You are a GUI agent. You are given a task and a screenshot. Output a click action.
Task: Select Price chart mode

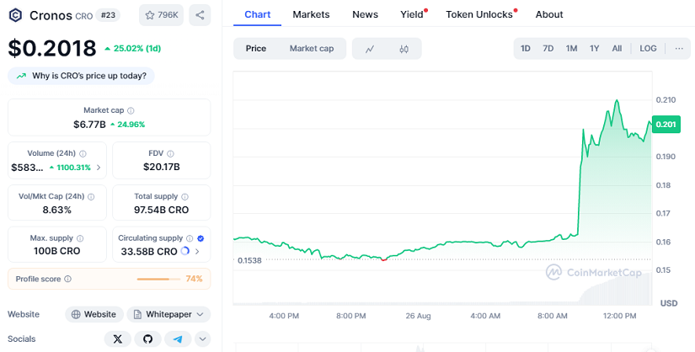coord(256,48)
